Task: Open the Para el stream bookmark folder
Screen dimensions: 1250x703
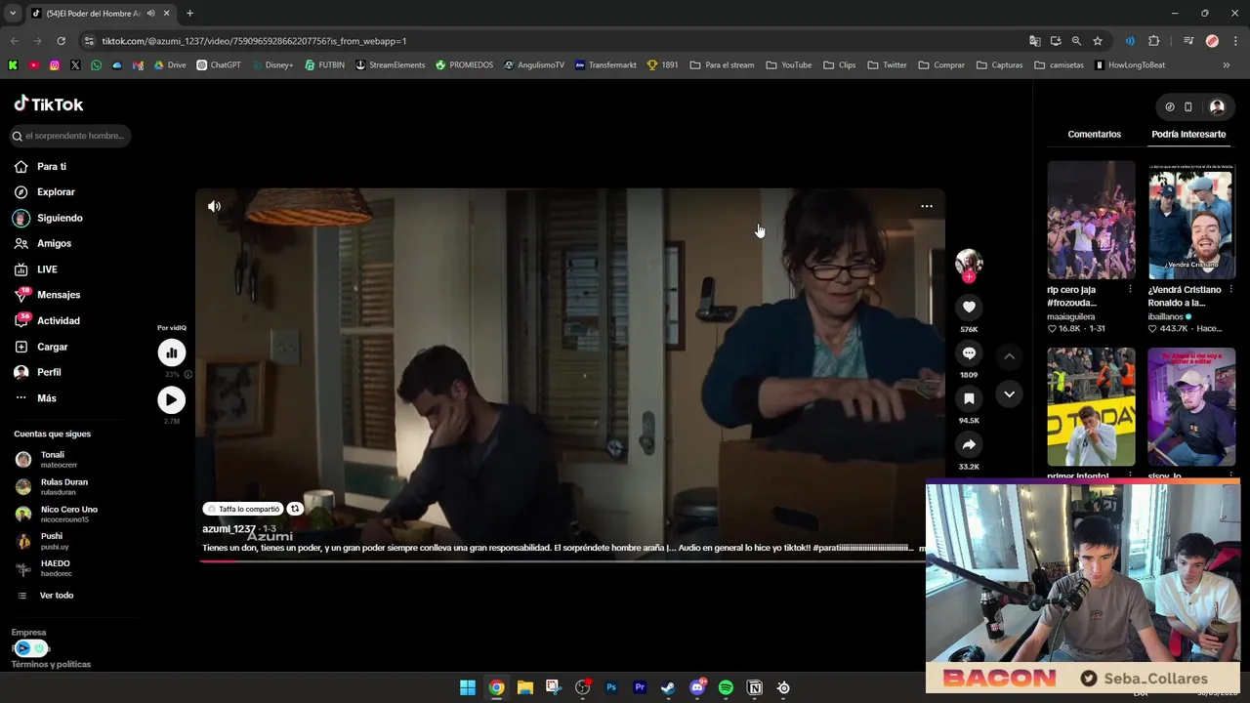Action: coord(722,65)
